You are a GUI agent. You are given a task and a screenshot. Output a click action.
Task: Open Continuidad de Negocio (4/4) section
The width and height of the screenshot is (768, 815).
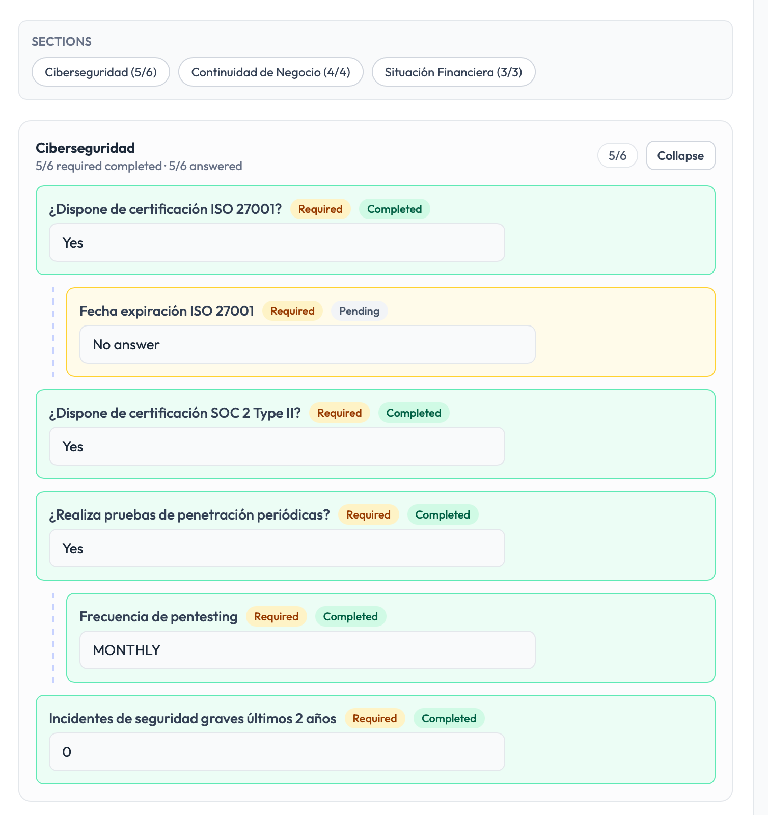point(271,72)
